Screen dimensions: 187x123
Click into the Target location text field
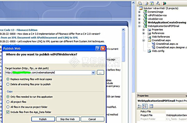click(48, 73)
